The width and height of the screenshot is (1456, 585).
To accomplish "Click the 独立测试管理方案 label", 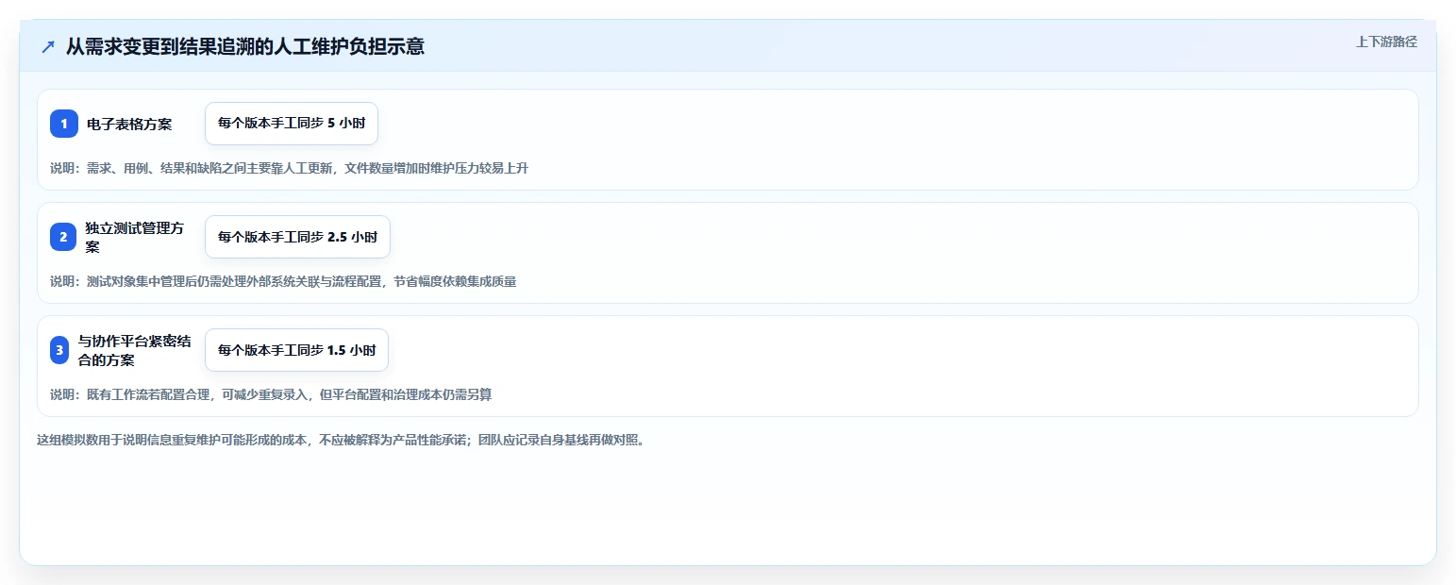I will 135,237.
